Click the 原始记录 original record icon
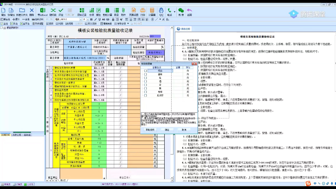The height and width of the screenshot is (189, 336). [81, 12]
